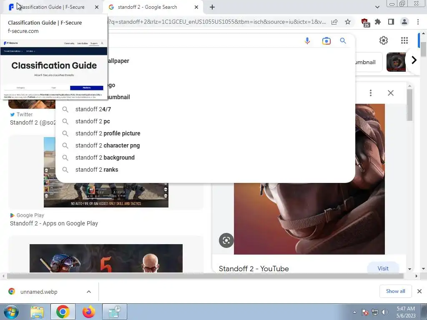Close the image preview panel
Image resolution: width=427 pixels, height=320 pixels.
[390, 93]
